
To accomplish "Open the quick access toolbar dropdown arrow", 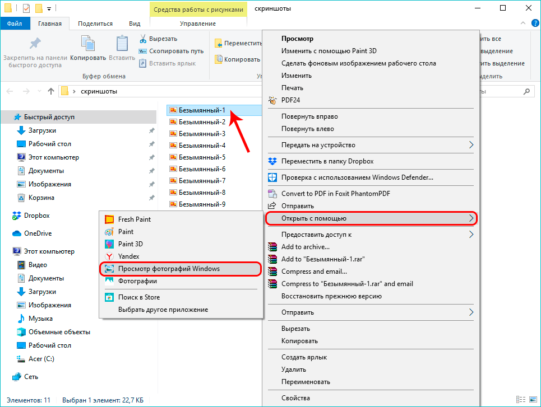I will 49,9.
